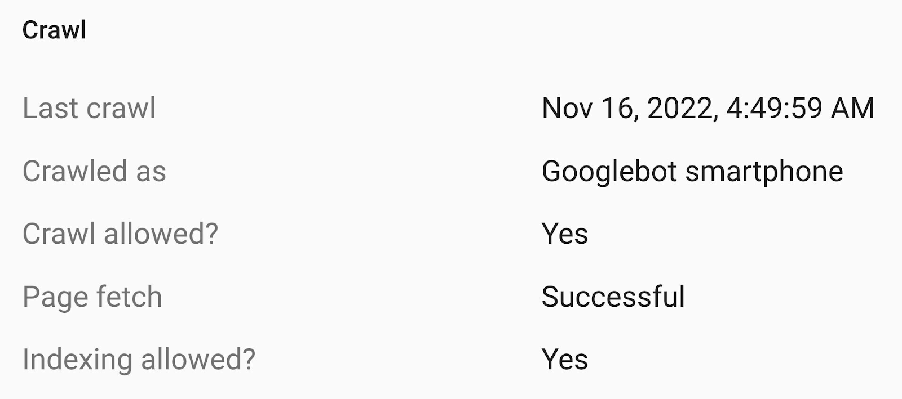Click the Nov 16 date in the last crawl value

[x=590, y=108]
